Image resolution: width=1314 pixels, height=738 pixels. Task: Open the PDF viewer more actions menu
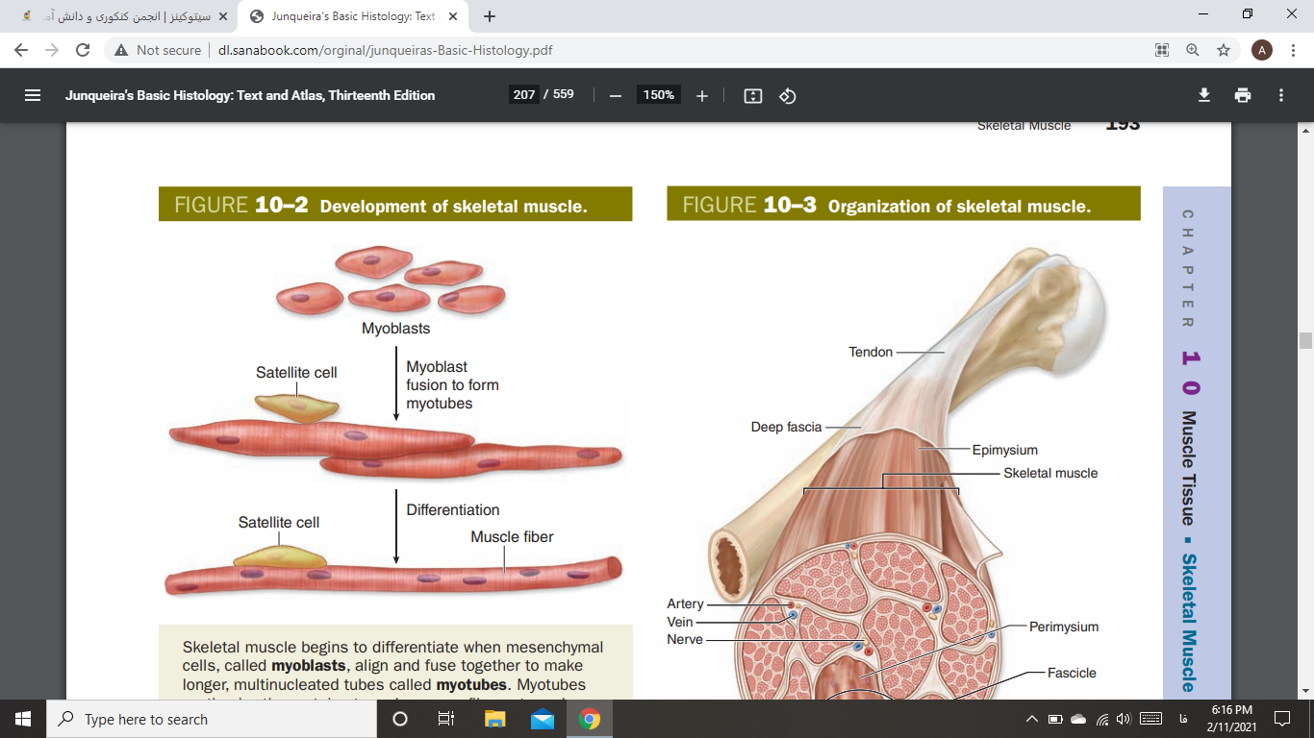point(1281,95)
